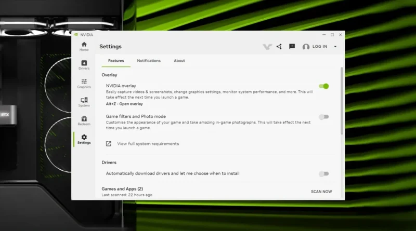Open the System section in sidebar

point(84,102)
